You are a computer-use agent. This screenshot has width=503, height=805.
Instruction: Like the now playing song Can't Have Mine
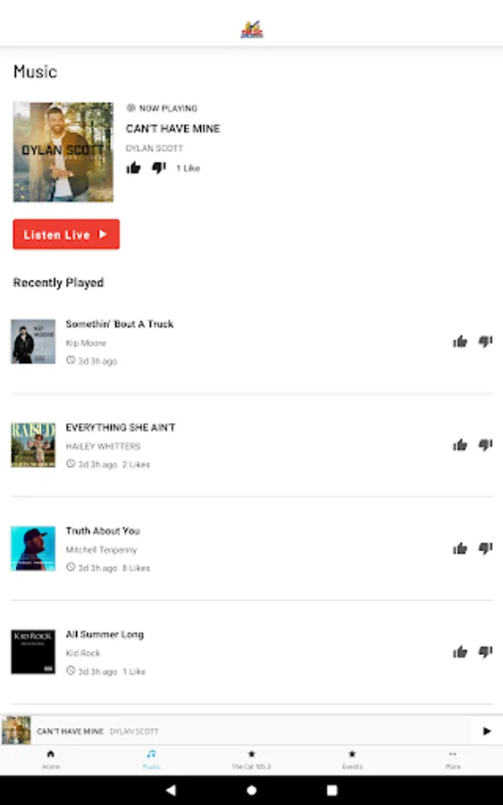tap(133, 168)
